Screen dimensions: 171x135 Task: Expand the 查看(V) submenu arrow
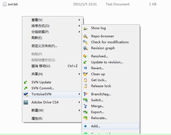[x=79, y=20]
